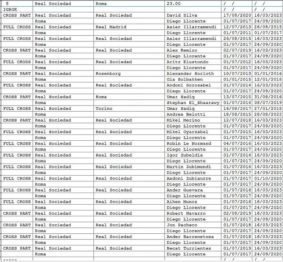Select the Andoni Zubiaurre player cell
This screenshot has height=262, width=283.
point(193,178)
